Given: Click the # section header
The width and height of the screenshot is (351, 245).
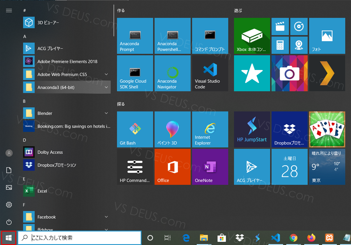Looking at the screenshot, I should pos(25,10).
